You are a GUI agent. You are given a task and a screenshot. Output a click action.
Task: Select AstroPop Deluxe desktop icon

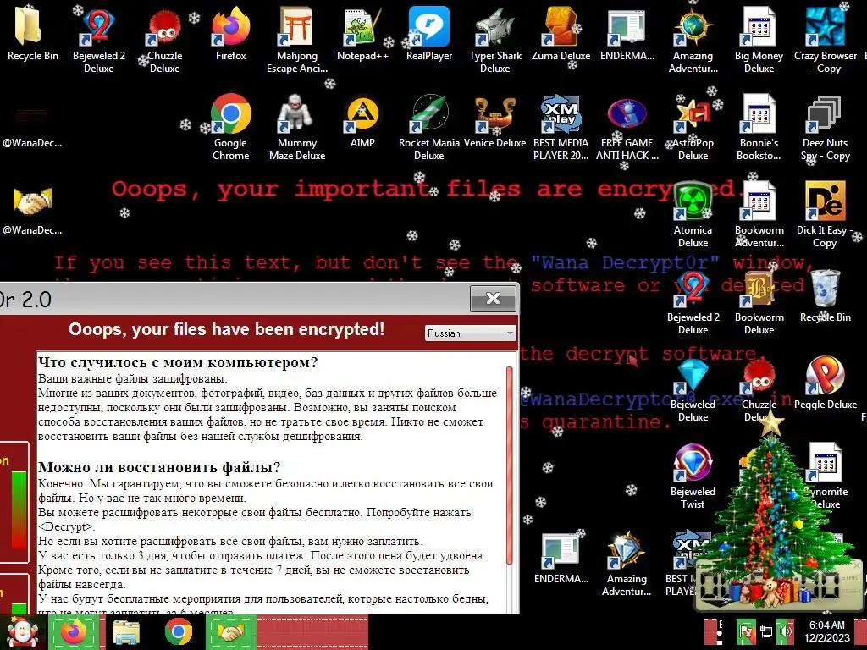coord(693,127)
